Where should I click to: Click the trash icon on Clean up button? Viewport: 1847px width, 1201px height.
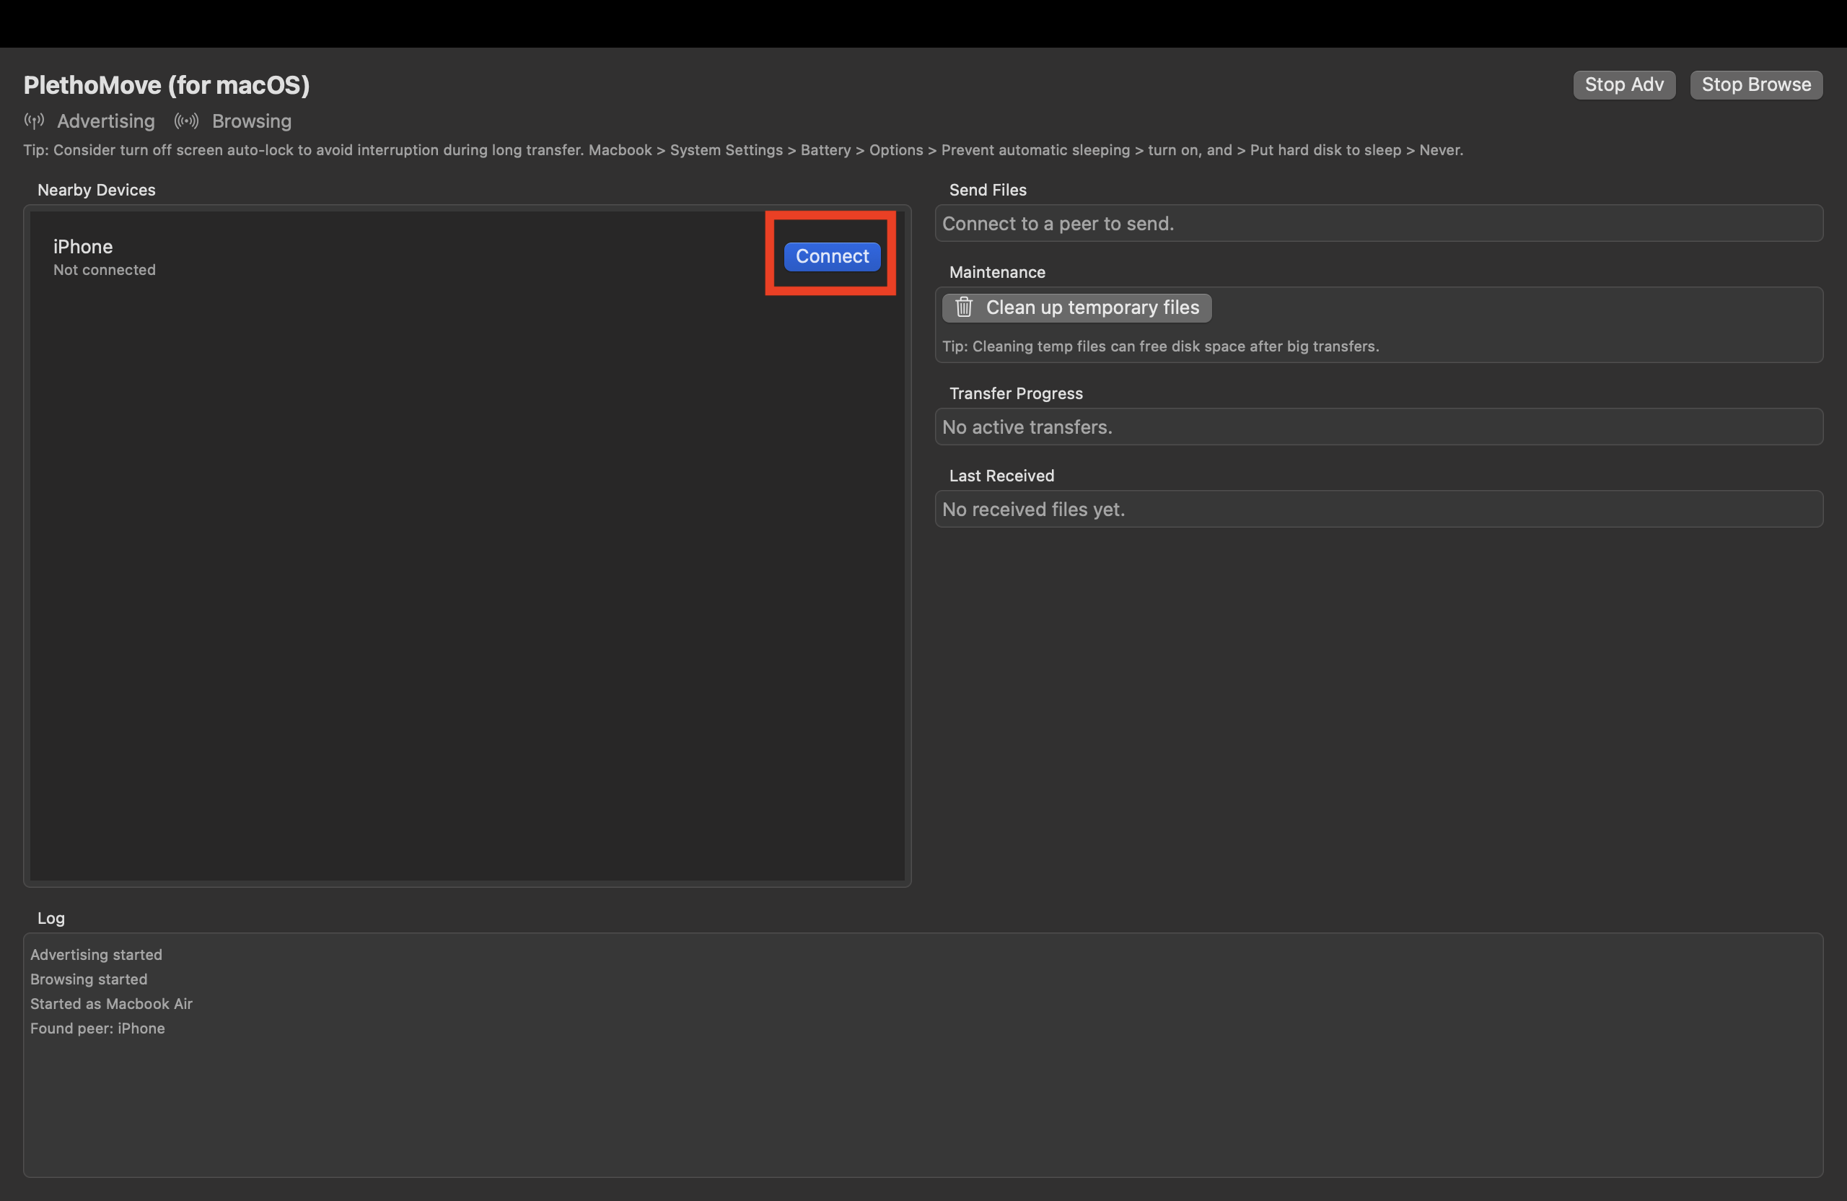[x=964, y=307]
